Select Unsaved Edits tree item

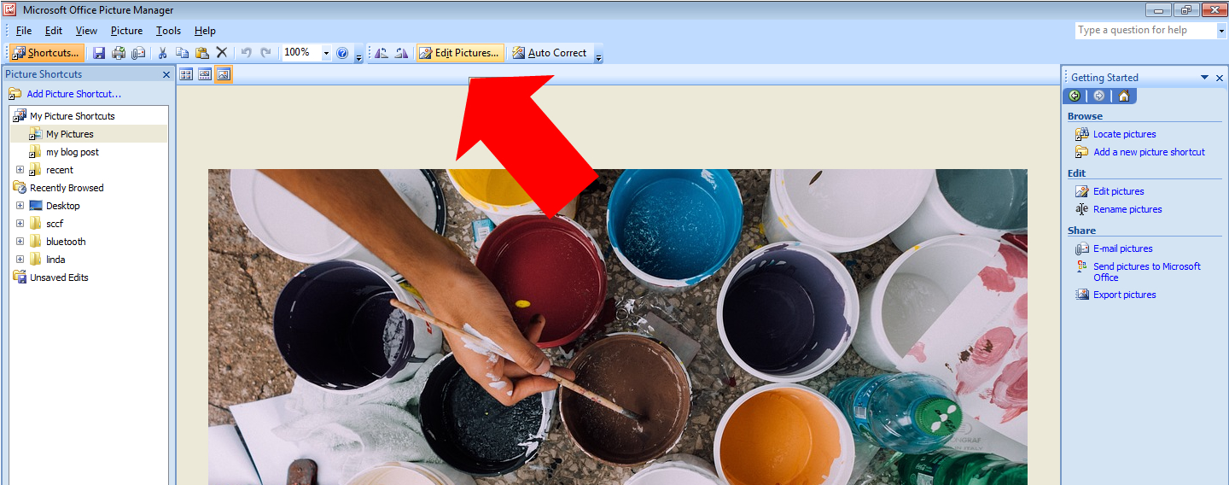tap(59, 278)
